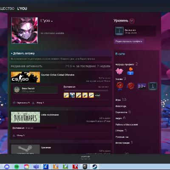Click the CS:GO game banner thumbnail
The width and height of the screenshot is (170, 170).
(x=25, y=77)
